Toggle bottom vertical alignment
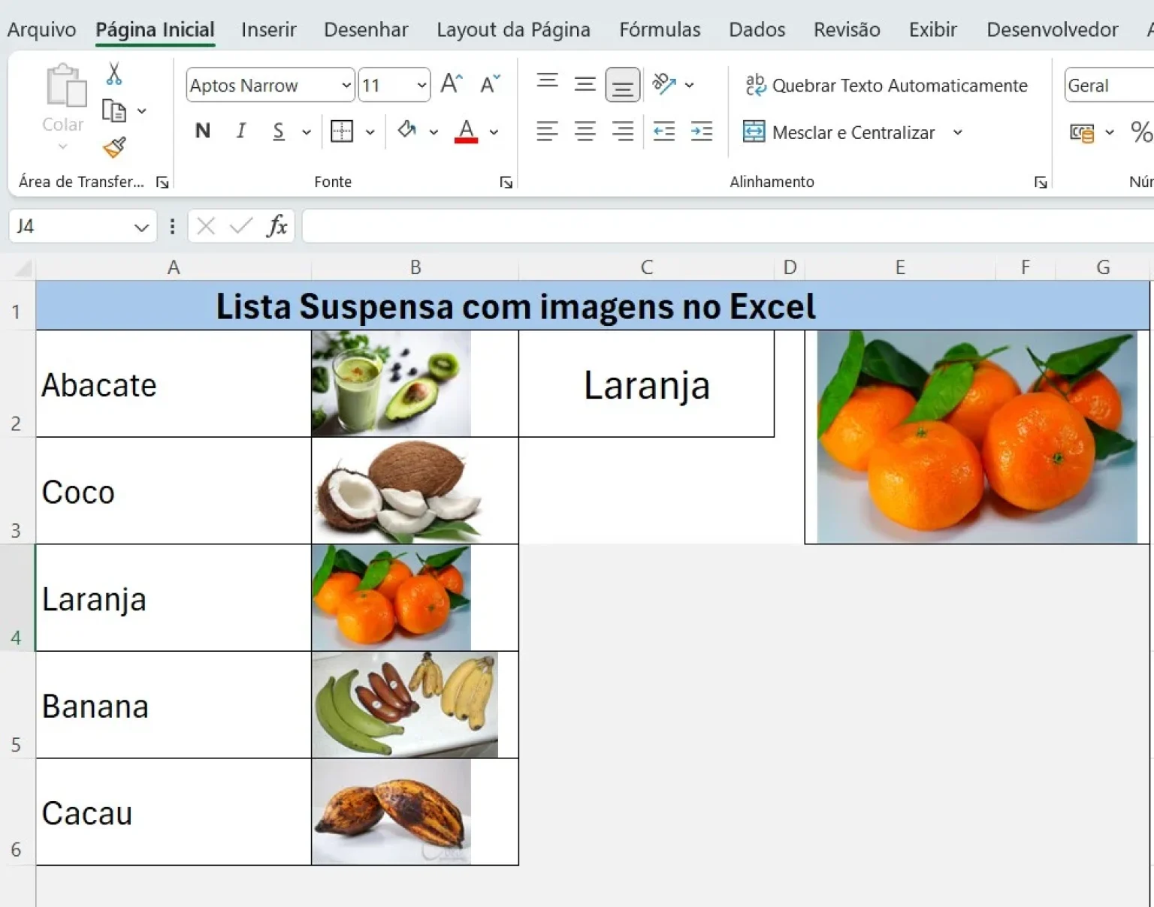This screenshot has width=1154, height=907. (x=623, y=84)
